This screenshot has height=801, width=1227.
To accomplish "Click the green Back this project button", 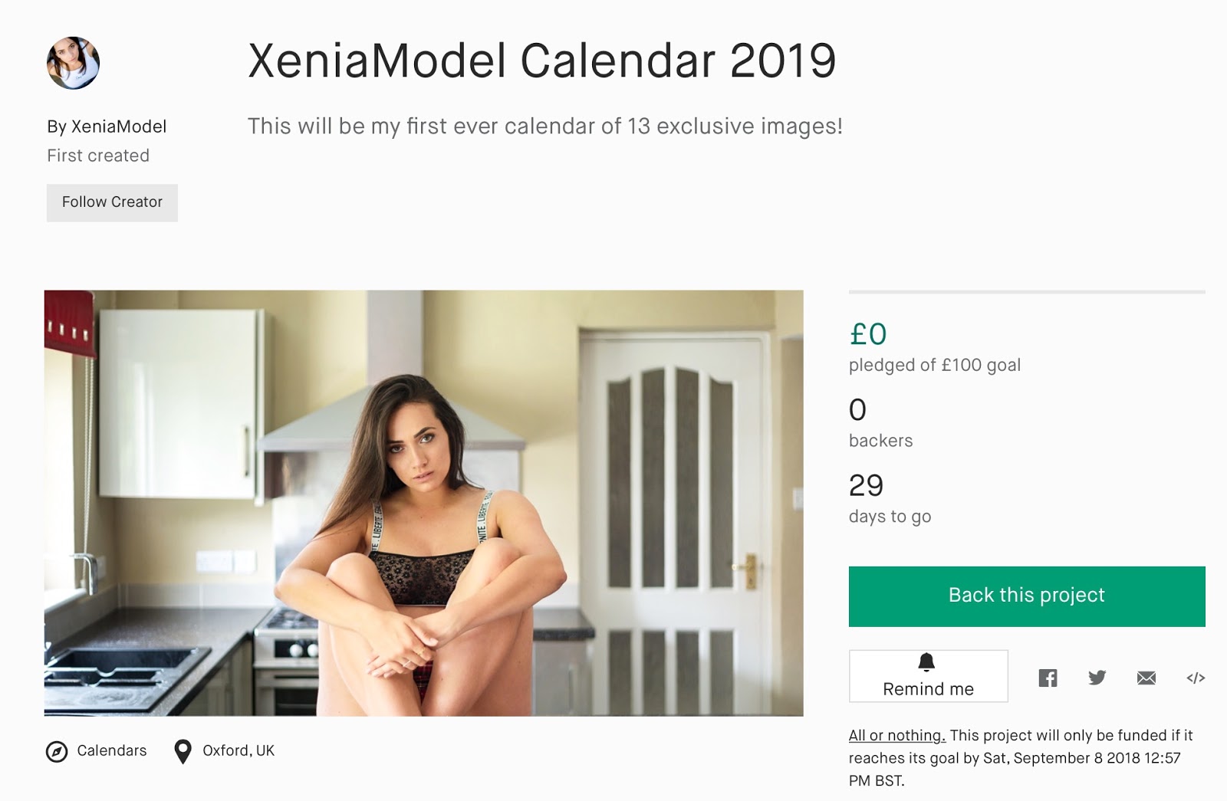I will point(1026,596).
